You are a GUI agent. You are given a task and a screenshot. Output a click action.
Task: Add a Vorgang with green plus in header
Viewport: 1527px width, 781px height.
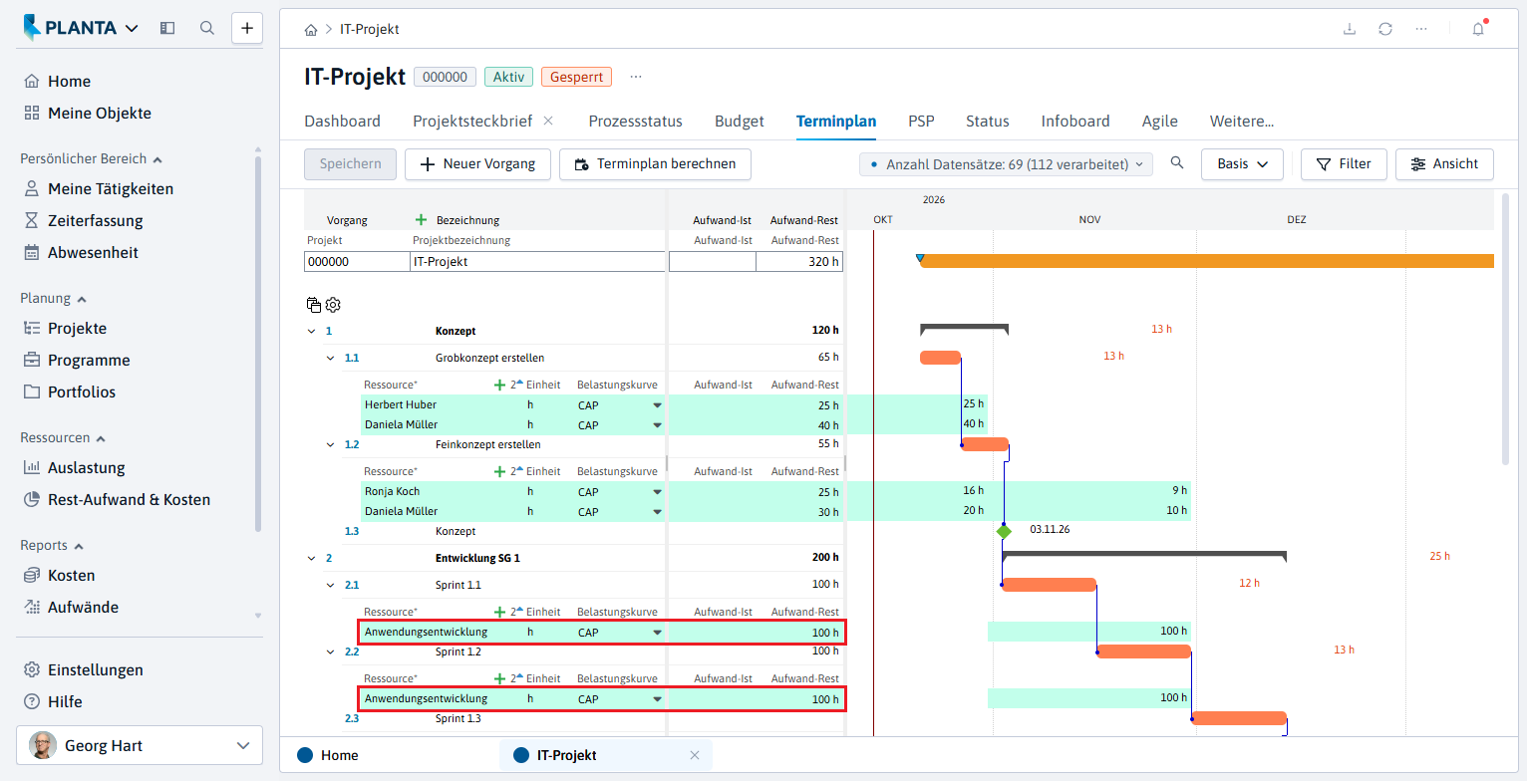421,220
